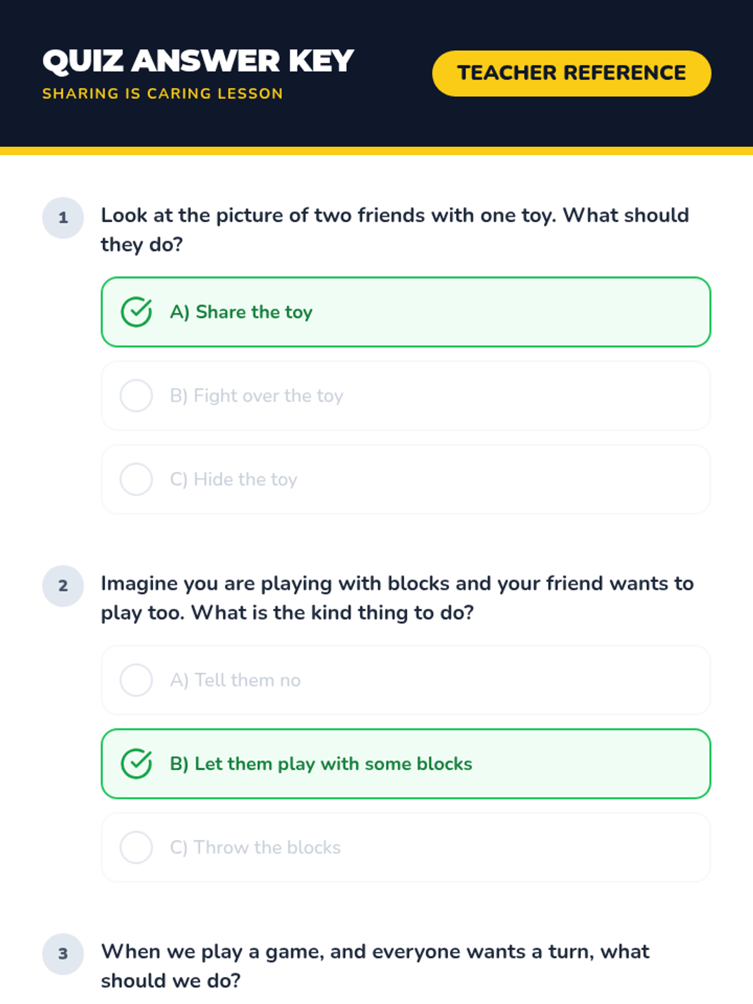Click the checkmark icon on Let them play answer
Image resolution: width=753 pixels, height=1004 pixels.
pyautogui.click(x=136, y=764)
